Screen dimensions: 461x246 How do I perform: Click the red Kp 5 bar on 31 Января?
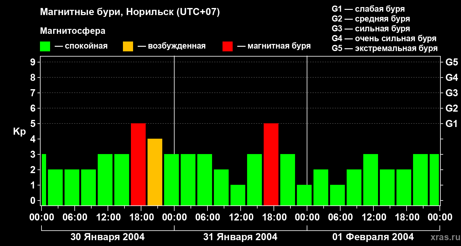tap(271, 165)
